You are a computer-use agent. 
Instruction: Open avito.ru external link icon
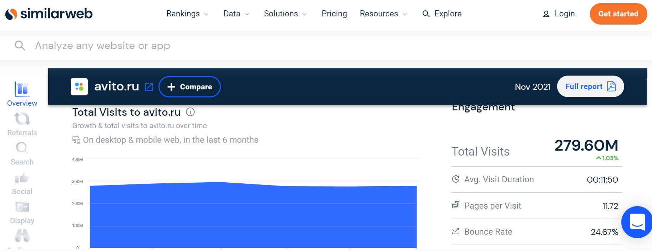pos(149,87)
